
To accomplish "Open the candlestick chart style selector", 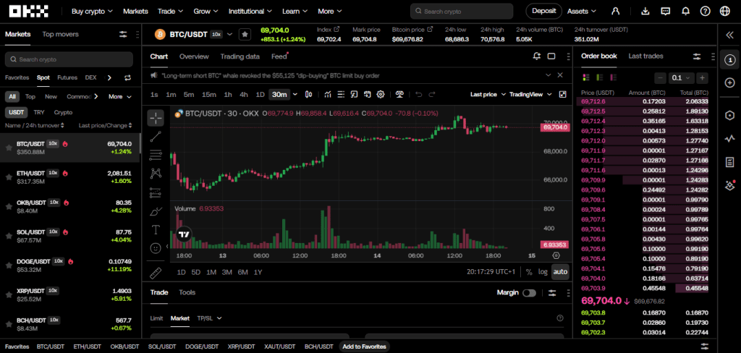I will click(308, 95).
